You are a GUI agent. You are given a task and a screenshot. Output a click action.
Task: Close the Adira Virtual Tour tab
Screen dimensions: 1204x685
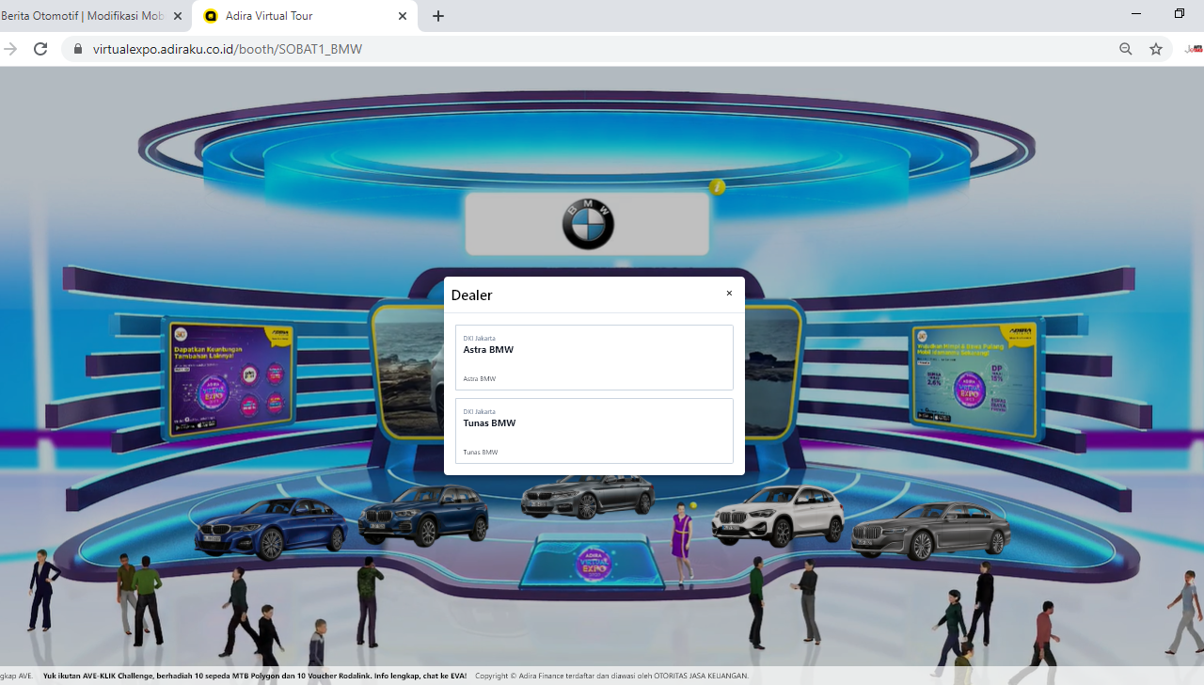[403, 16]
